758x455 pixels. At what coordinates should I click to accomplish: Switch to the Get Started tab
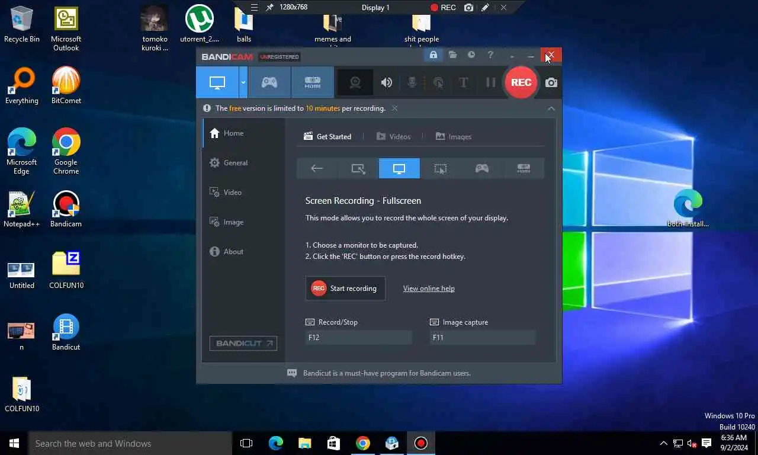(327, 136)
